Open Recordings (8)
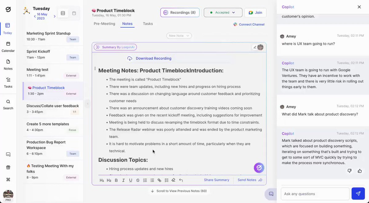The height and width of the screenshot is (203, 369). [x=180, y=13]
